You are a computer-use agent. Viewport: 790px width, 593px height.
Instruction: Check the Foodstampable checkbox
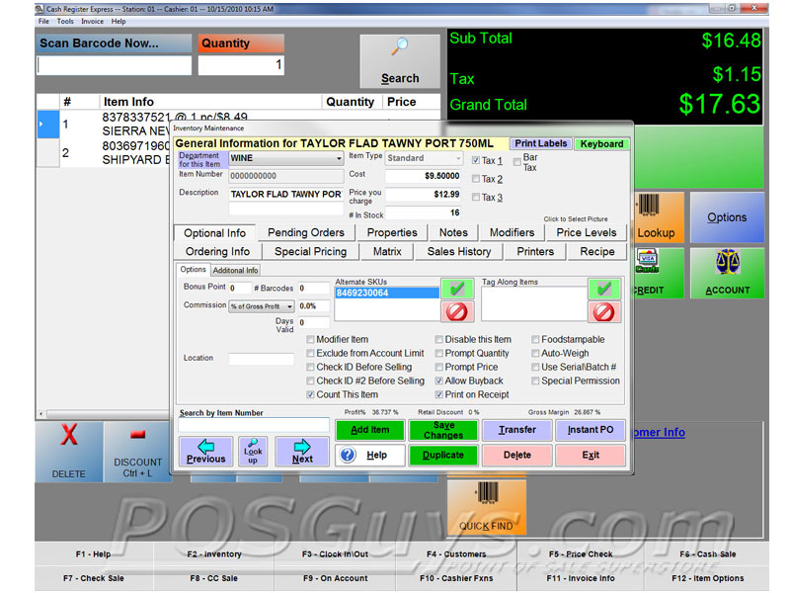(x=535, y=339)
